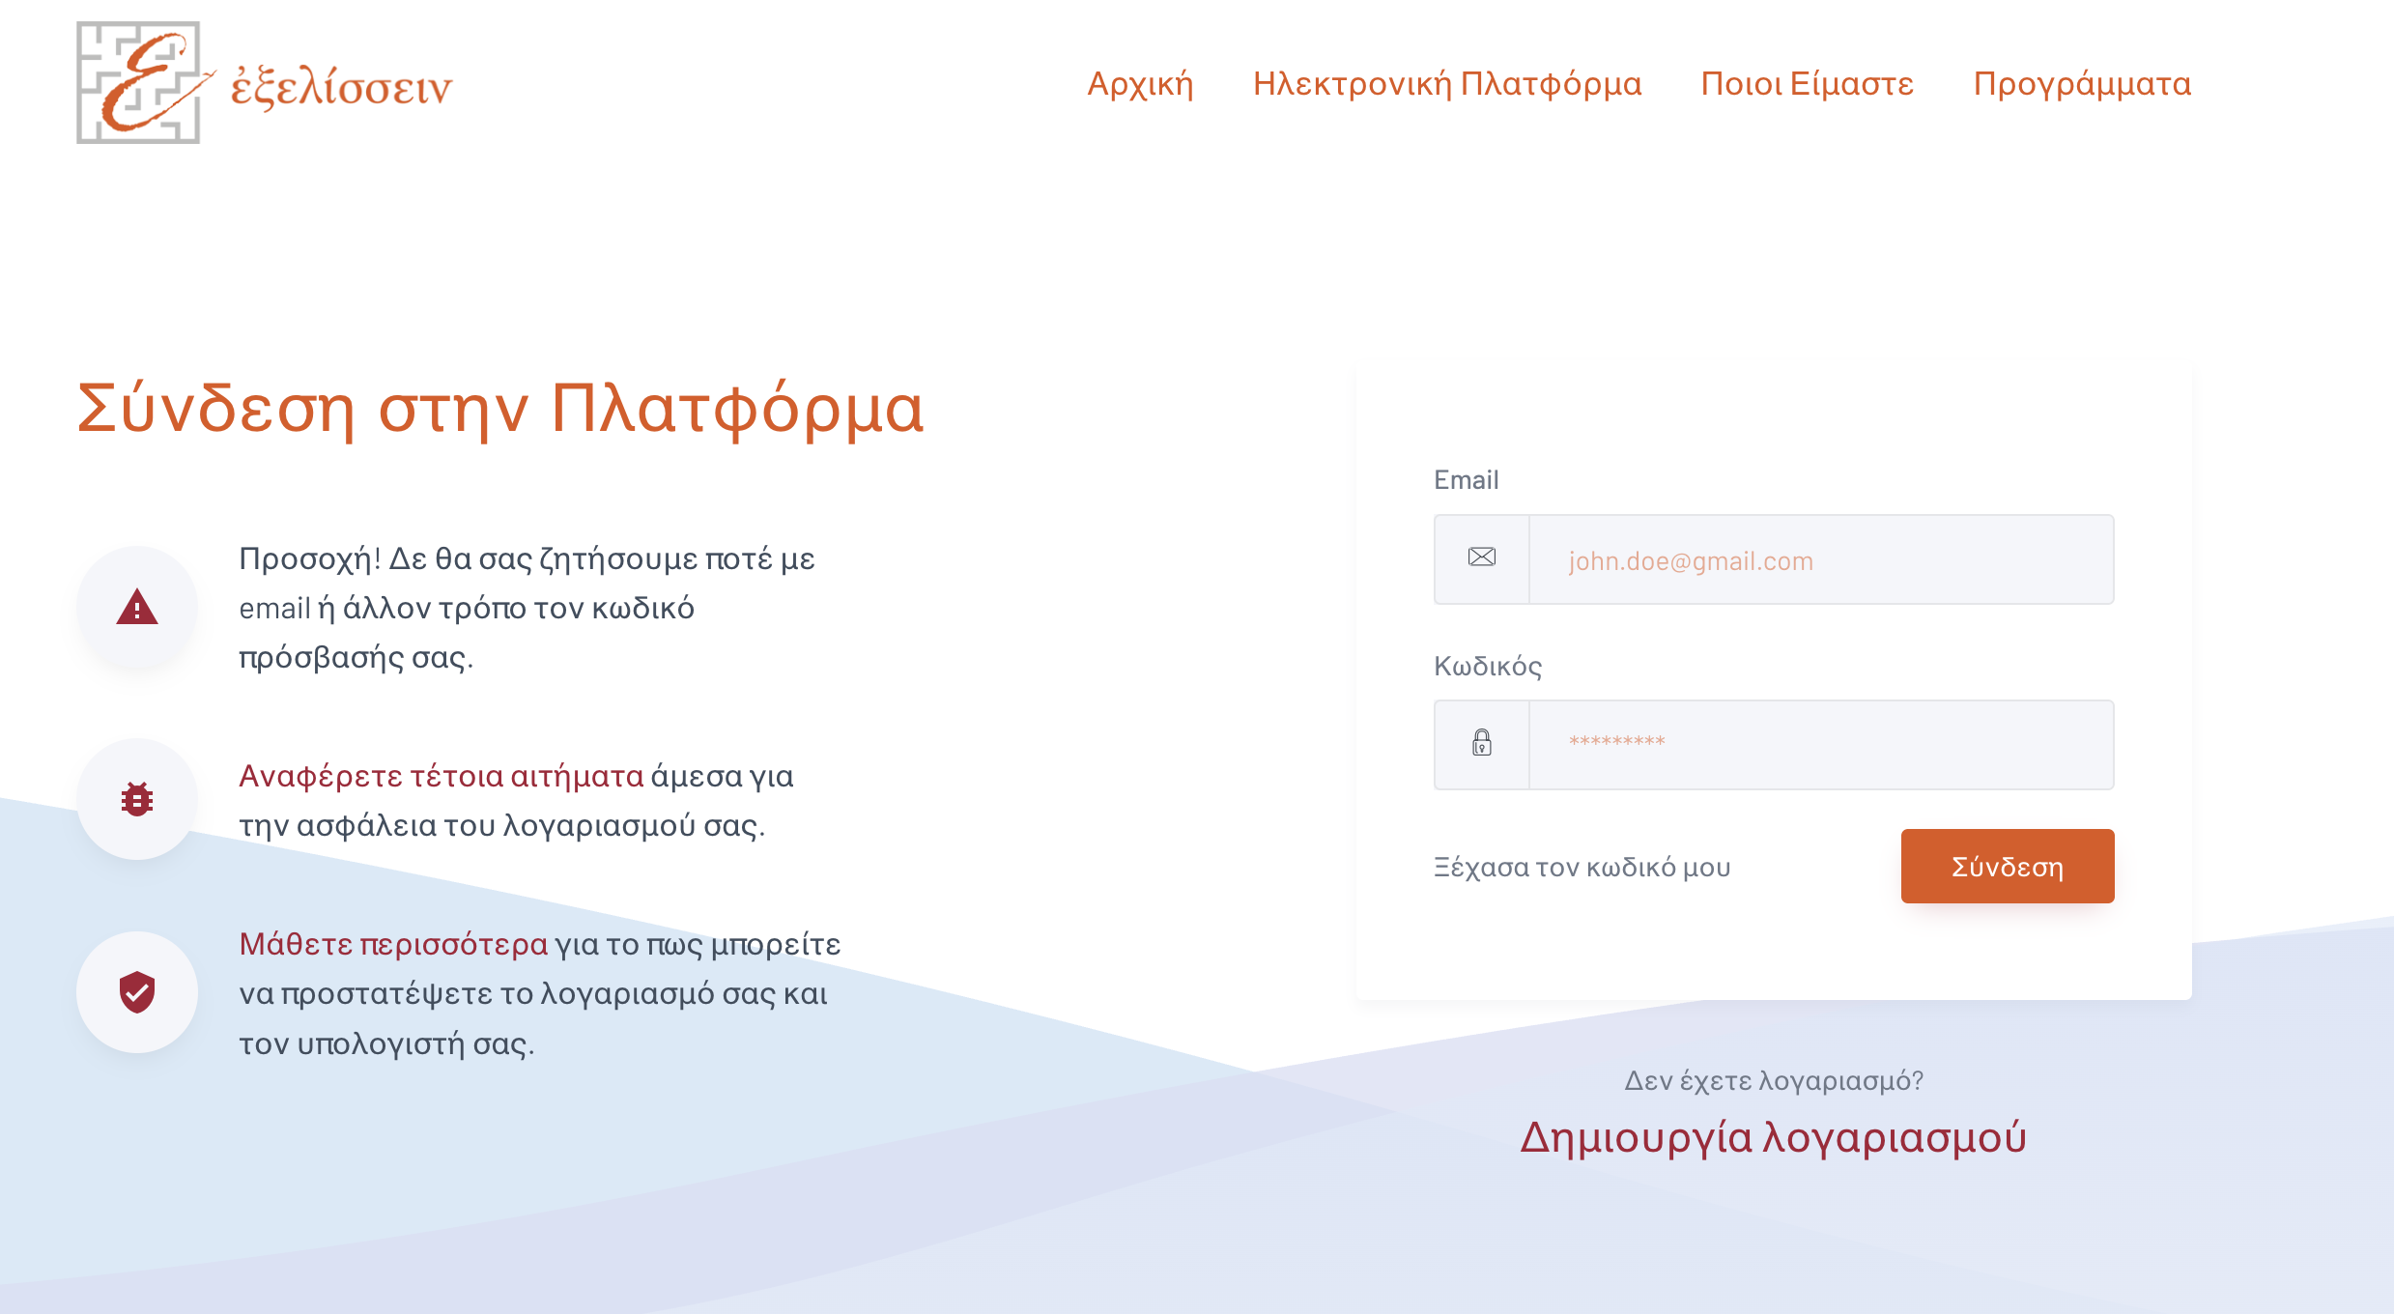Image resolution: width=2394 pixels, height=1314 pixels.
Task: Open the Αρχική menu item
Action: (x=1140, y=85)
